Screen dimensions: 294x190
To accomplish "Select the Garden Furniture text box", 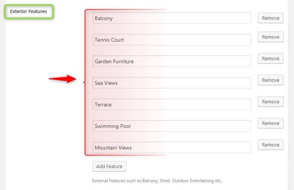I will [x=171, y=61].
